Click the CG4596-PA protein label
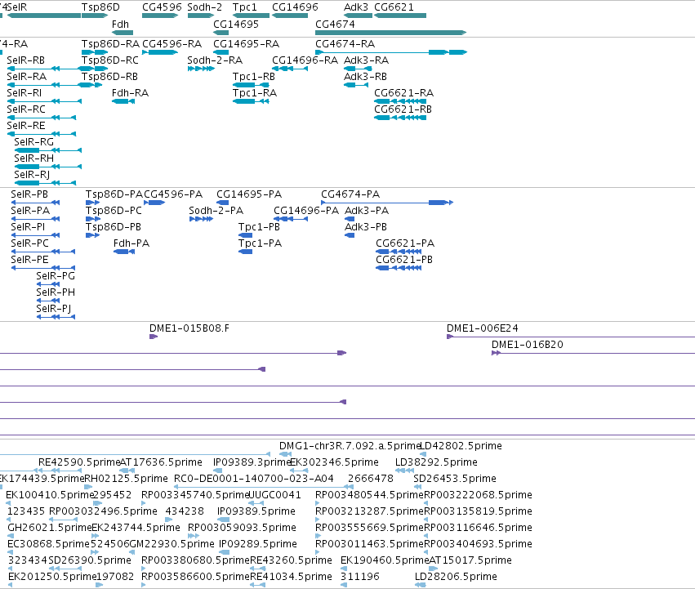This screenshot has height=589, width=695. pos(173,194)
